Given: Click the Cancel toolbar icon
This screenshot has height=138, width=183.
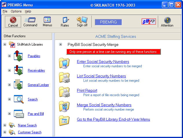Looking at the screenshot, I should coord(13,20).
